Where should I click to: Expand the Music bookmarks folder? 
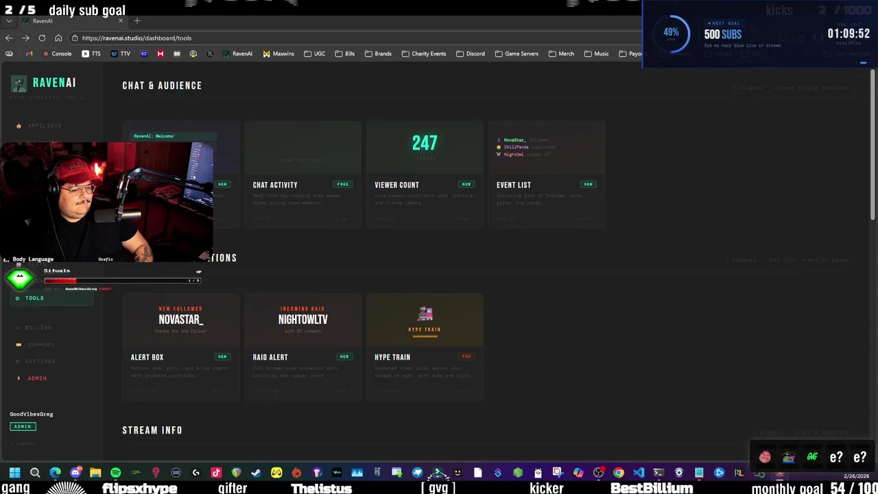pyautogui.click(x=596, y=54)
